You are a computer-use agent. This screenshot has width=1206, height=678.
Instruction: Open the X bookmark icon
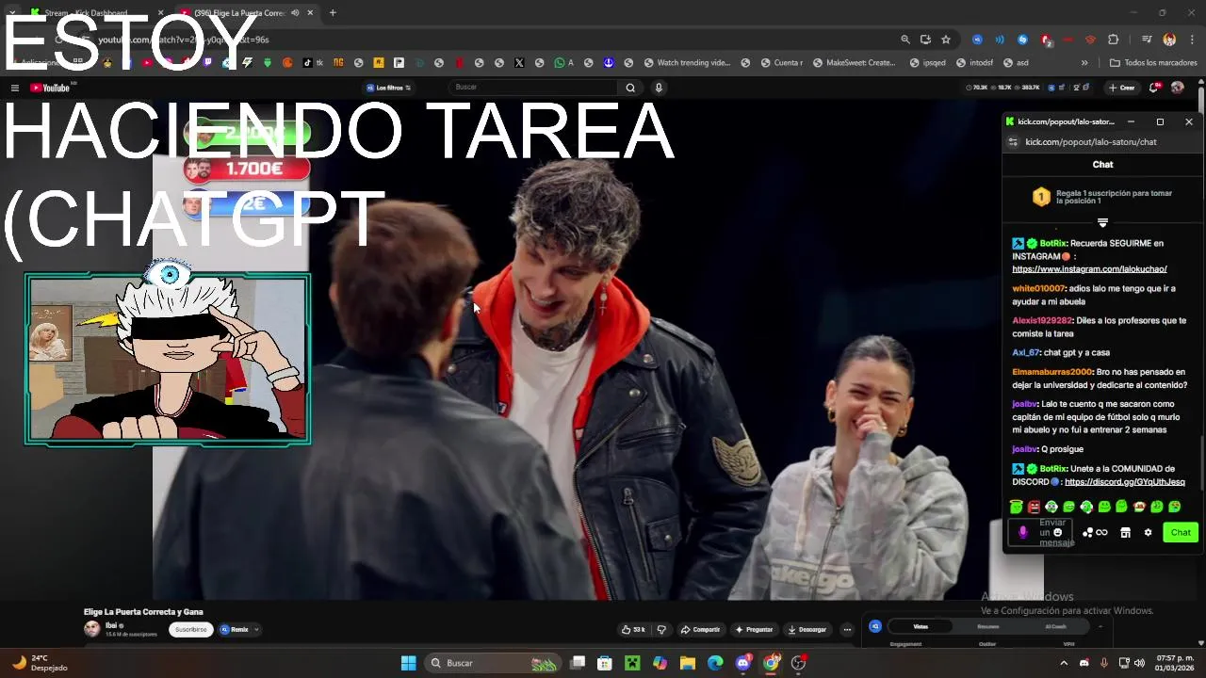(519, 63)
